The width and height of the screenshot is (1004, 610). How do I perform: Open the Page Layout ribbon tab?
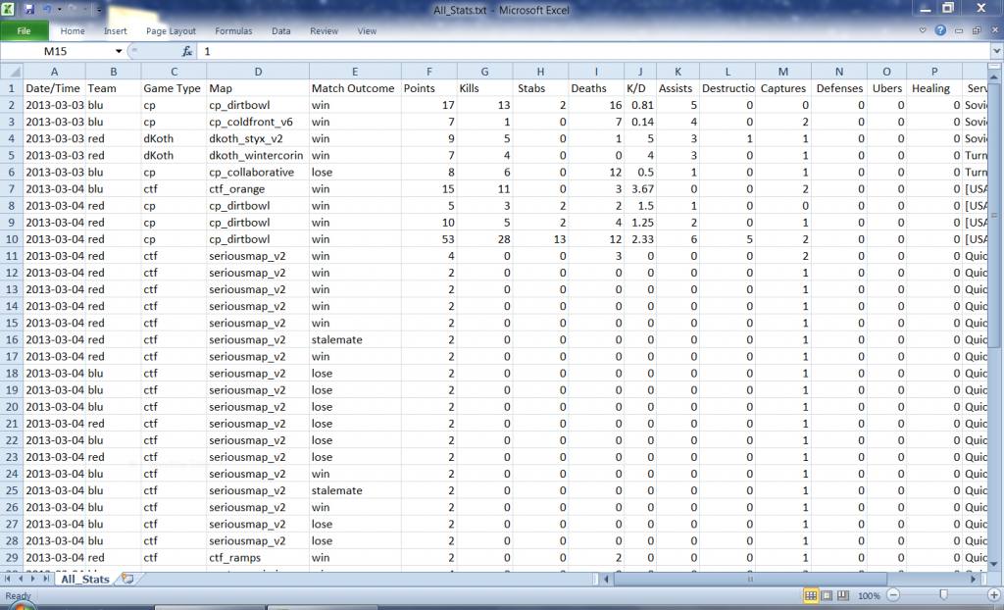[171, 30]
